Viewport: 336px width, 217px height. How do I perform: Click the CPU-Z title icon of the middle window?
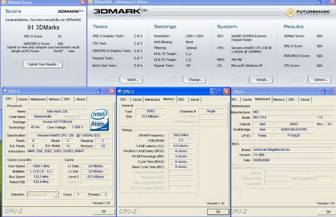[x=120, y=91]
